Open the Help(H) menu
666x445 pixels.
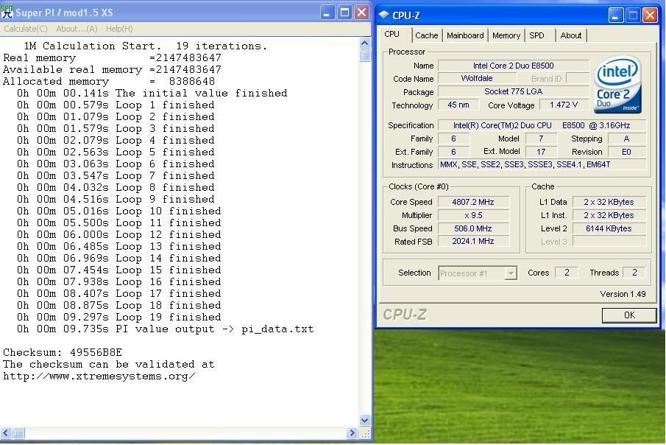(119, 29)
